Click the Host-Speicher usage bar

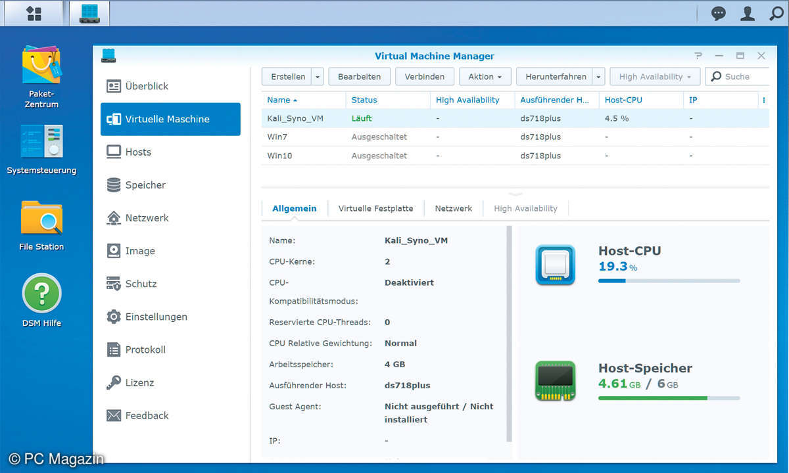tap(669, 397)
